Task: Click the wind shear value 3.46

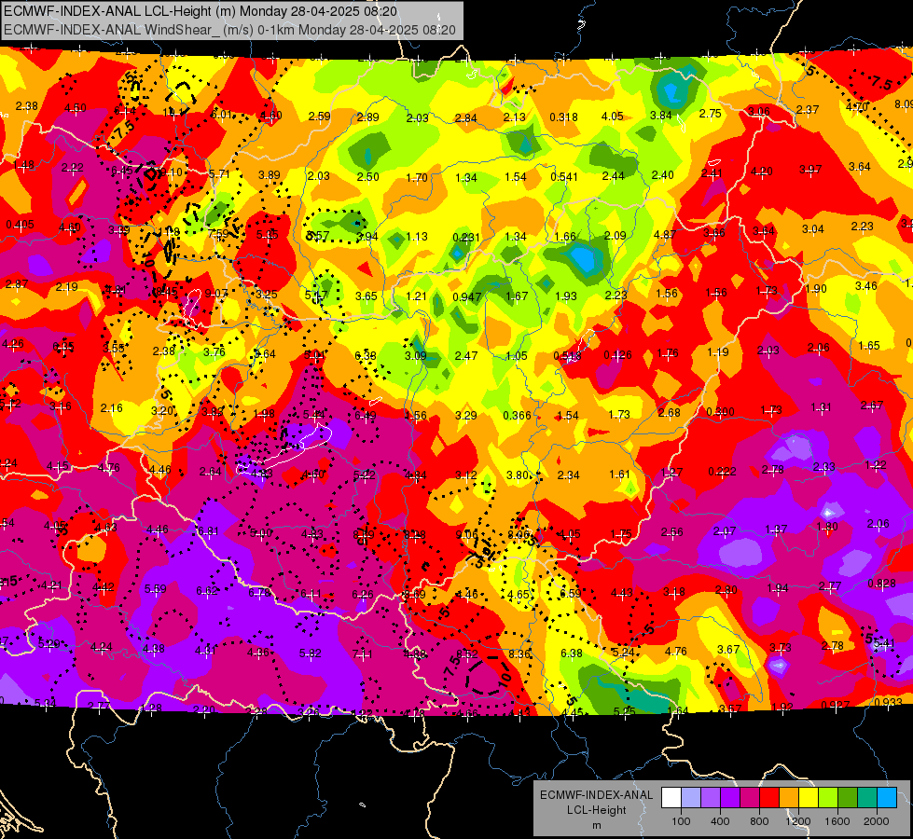Action: pyautogui.click(x=865, y=285)
